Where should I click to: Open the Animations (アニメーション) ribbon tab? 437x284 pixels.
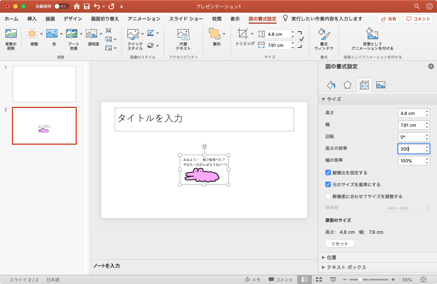tap(144, 19)
